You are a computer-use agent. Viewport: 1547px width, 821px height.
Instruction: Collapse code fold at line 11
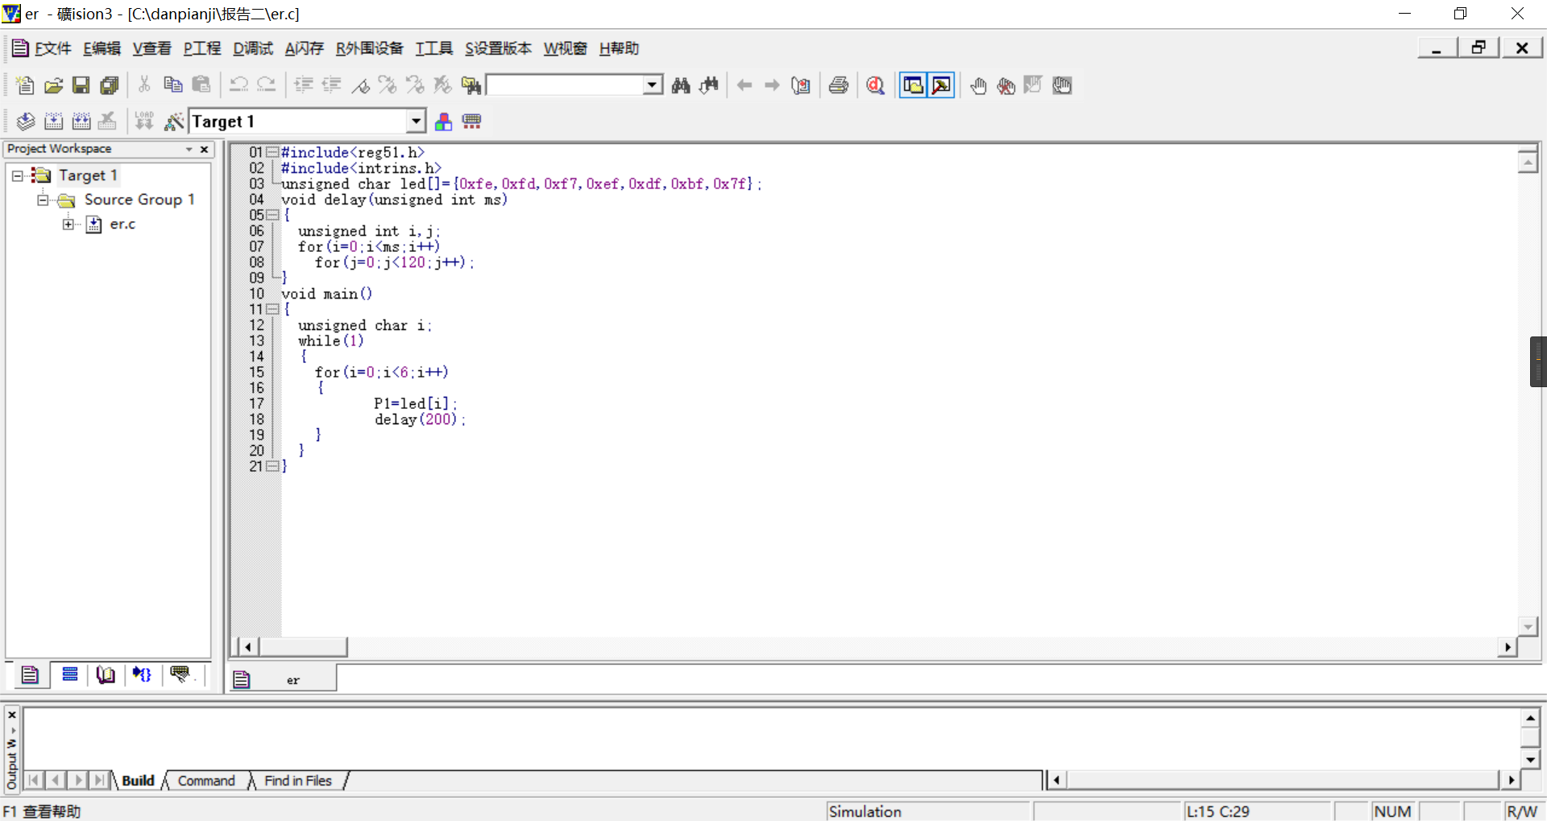click(x=272, y=309)
